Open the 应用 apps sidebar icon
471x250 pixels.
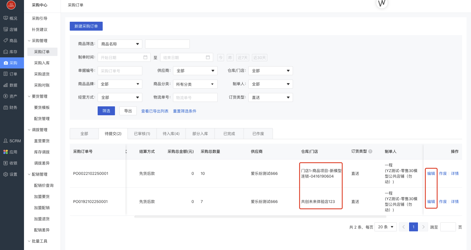click(x=6, y=152)
